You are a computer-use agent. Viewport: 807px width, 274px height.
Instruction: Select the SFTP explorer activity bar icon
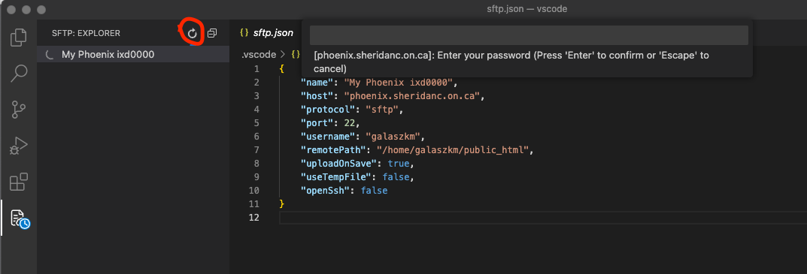click(20, 218)
